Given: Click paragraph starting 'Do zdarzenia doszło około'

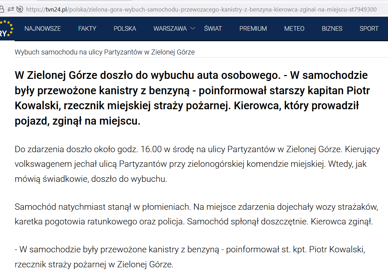Looking at the screenshot, I should click(197, 164).
